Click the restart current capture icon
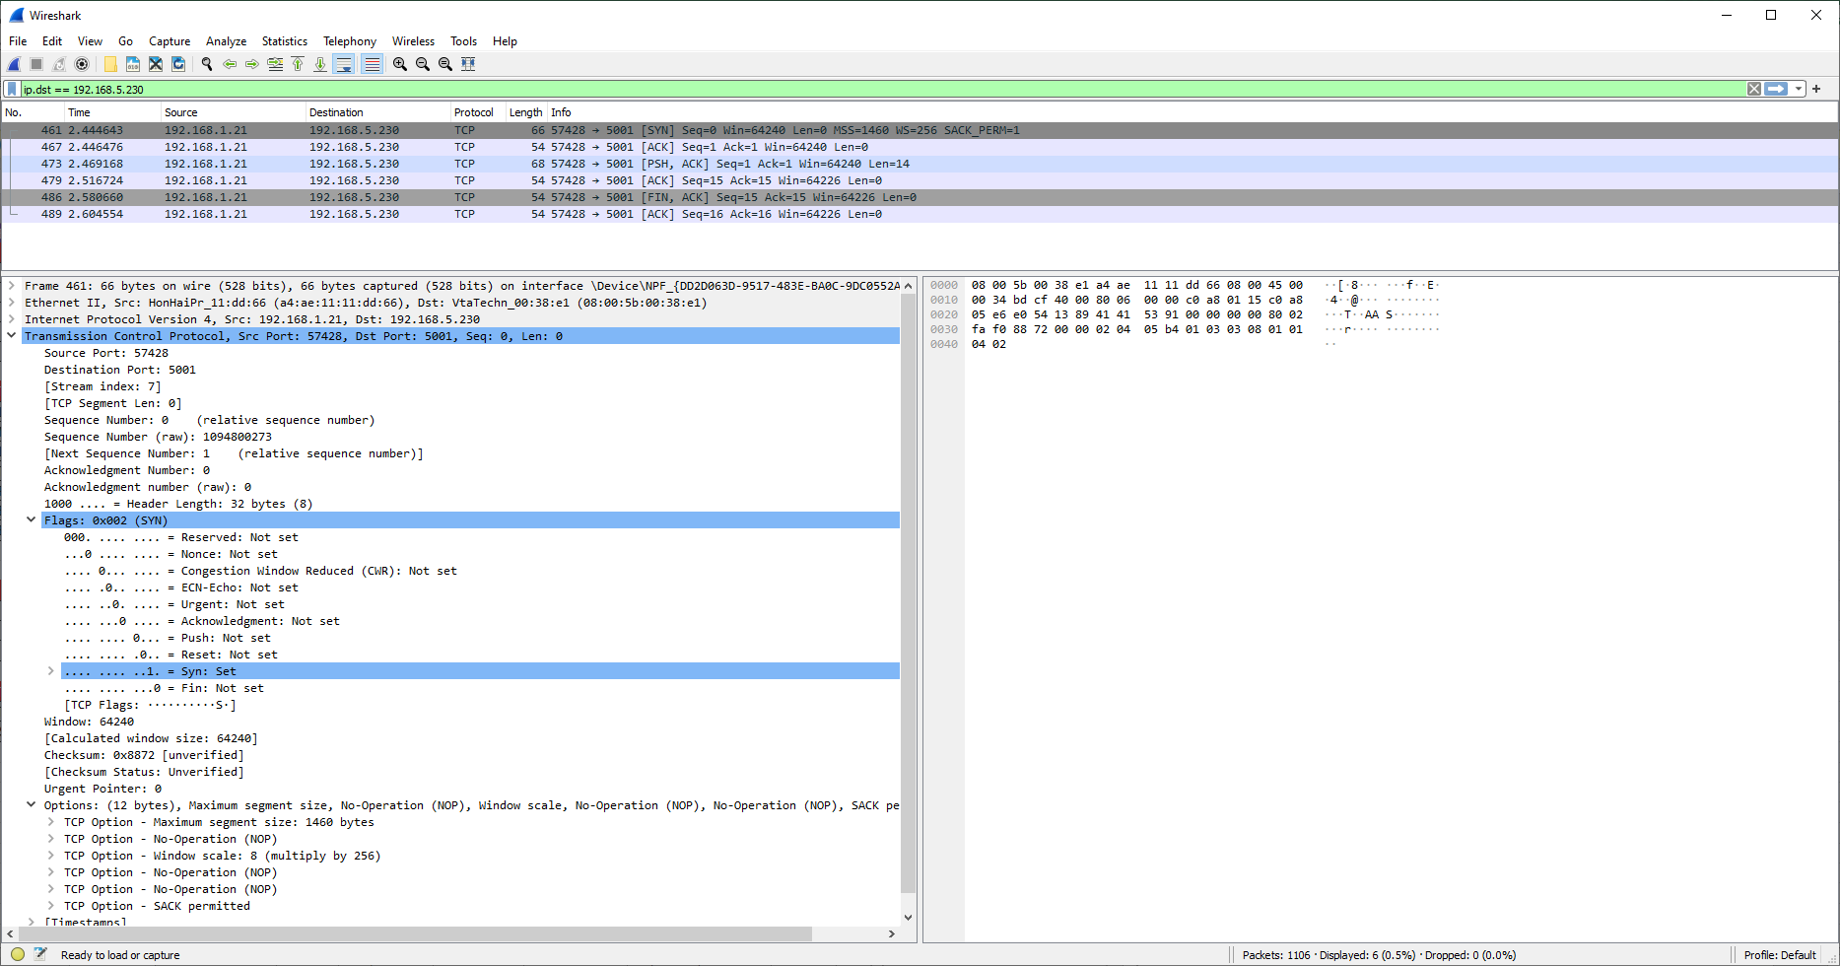The height and width of the screenshot is (966, 1840). pyautogui.click(x=59, y=64)
